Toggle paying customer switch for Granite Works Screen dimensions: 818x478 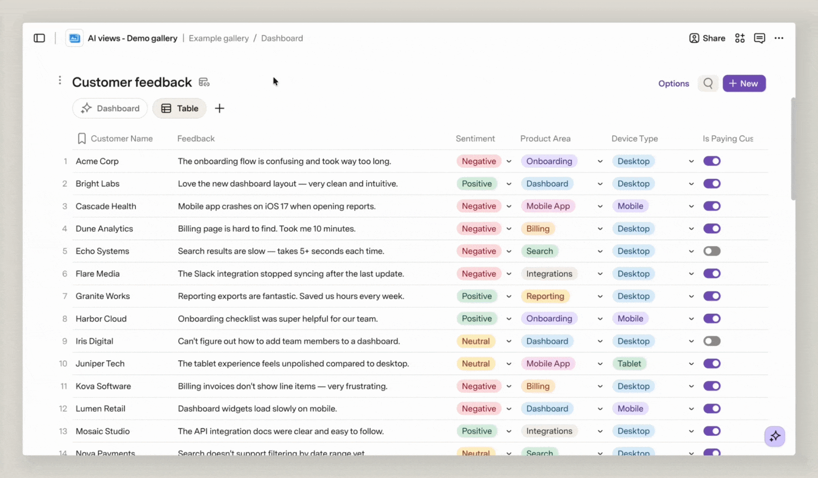point(712,296)
